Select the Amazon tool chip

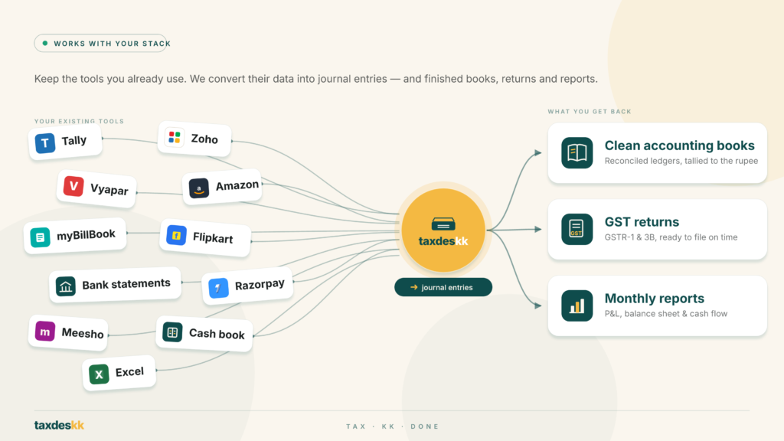point(223,187)
